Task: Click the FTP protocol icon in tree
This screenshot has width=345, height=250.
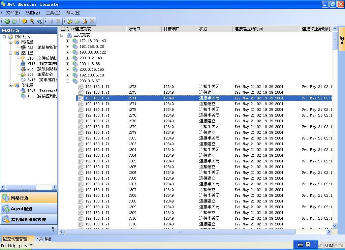Action: (23, 58)
